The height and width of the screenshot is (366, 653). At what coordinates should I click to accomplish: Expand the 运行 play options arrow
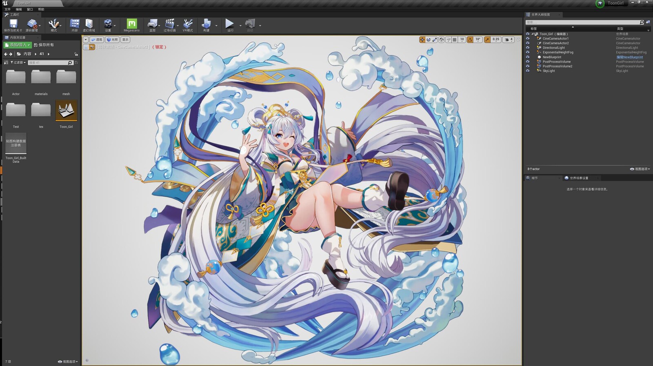coord(240,25)
